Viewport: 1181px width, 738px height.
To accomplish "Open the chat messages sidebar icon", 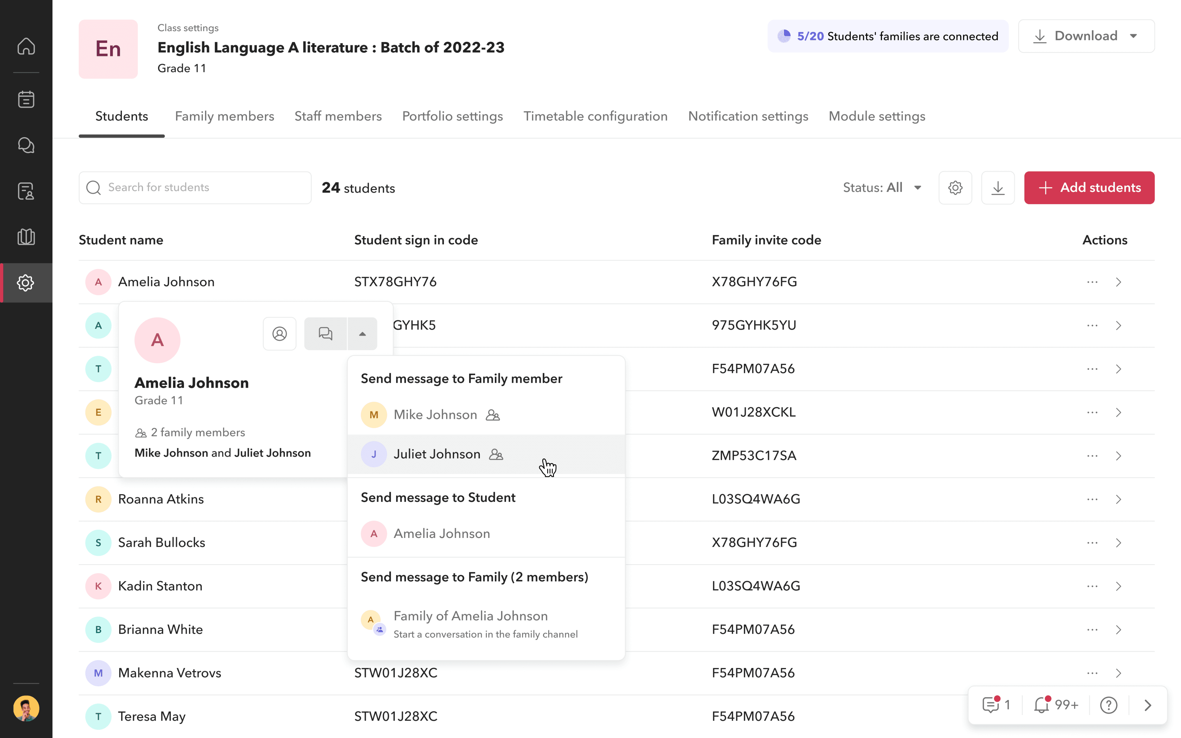I will pyautogui.click(x=26, y=145).
